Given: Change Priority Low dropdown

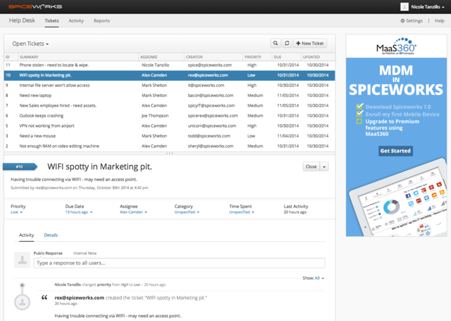Looking at the screenshot, I should point(16,212).
